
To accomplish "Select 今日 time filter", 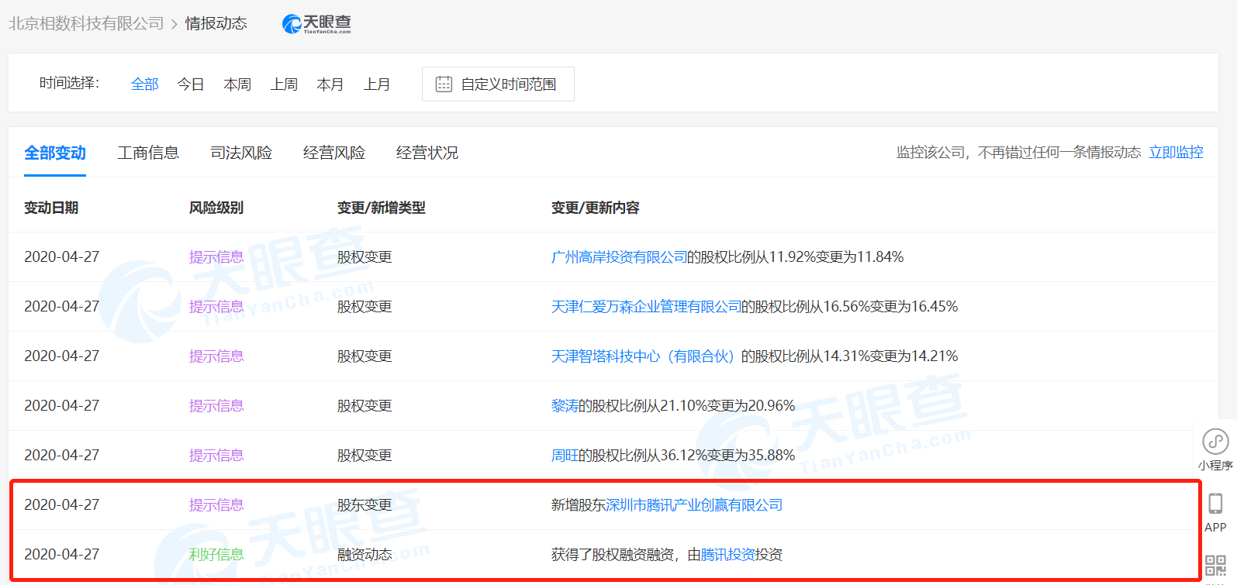I will [x=191, y=84].
